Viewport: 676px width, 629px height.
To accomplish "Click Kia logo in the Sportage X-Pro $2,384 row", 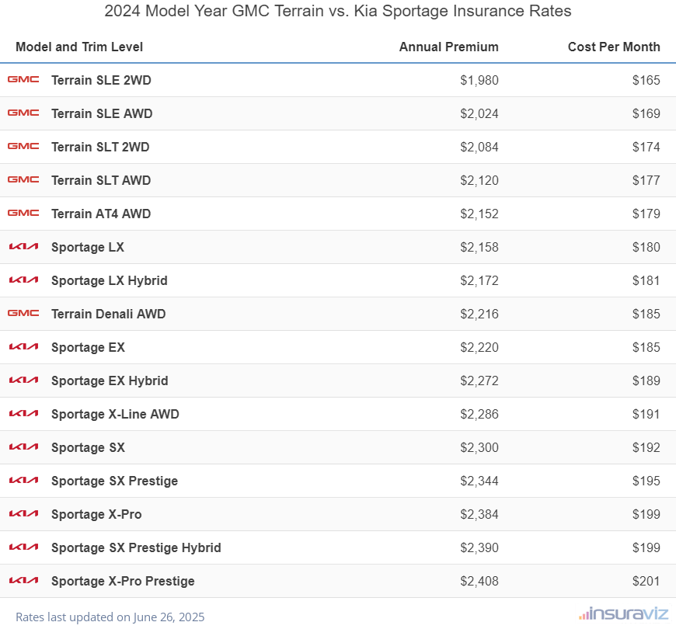I will pyautogui.click(x=24, y=513).
